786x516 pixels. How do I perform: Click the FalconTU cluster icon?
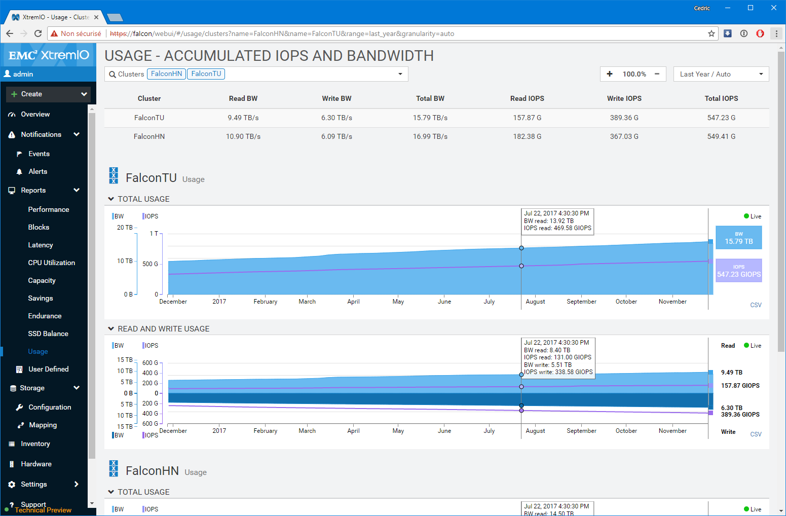coord(114,175)
